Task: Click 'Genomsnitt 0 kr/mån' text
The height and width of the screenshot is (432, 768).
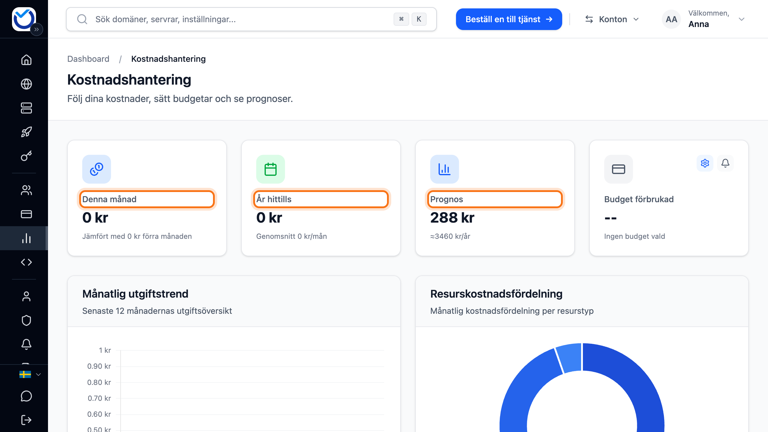Action: [x=292, y=236]
